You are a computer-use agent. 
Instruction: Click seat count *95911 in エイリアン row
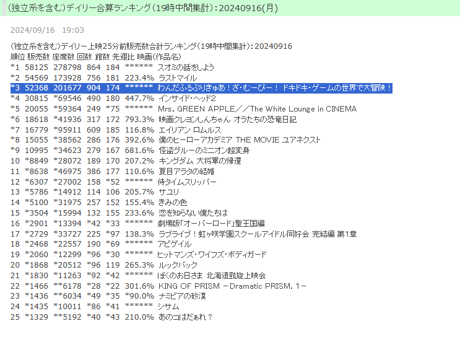[67, 130]
